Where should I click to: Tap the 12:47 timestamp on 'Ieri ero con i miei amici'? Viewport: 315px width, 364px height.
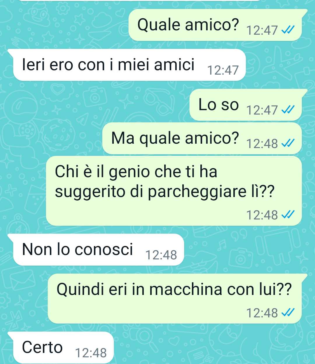[x=223, y=70]
